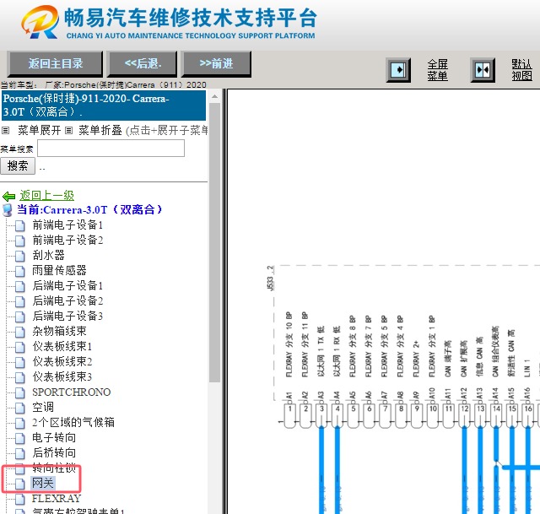The image size is (540, 514).
Task: Click connector pin 12 in the diagram
Action: pyautogui.click(x=465, y=415)
